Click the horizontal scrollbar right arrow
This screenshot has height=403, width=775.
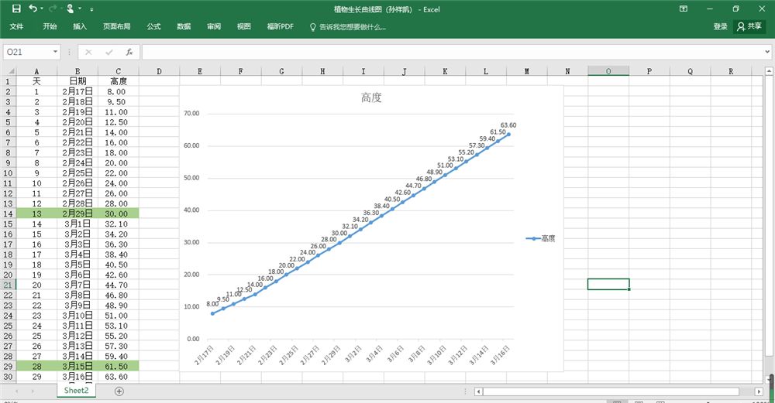[759, 391]
